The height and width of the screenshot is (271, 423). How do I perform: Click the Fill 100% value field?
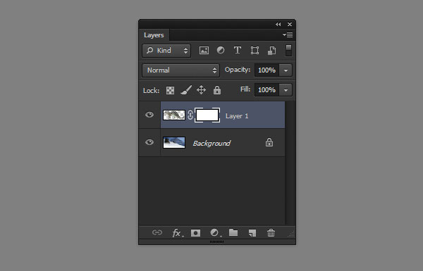[266, 90]
